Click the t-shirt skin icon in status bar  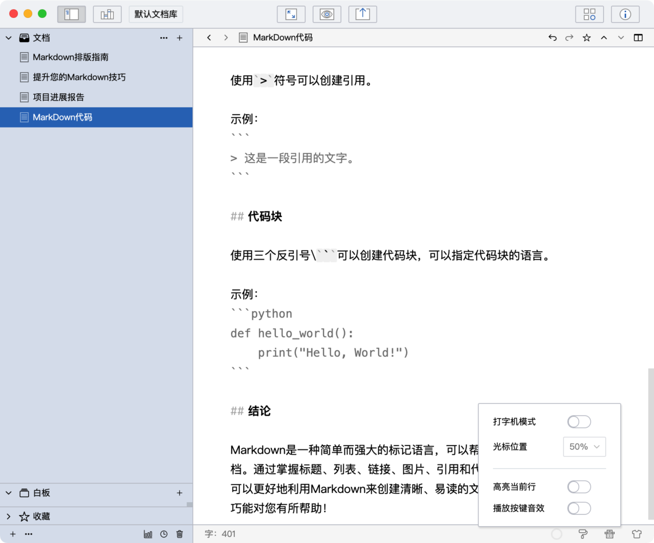(x=637, y=534)
